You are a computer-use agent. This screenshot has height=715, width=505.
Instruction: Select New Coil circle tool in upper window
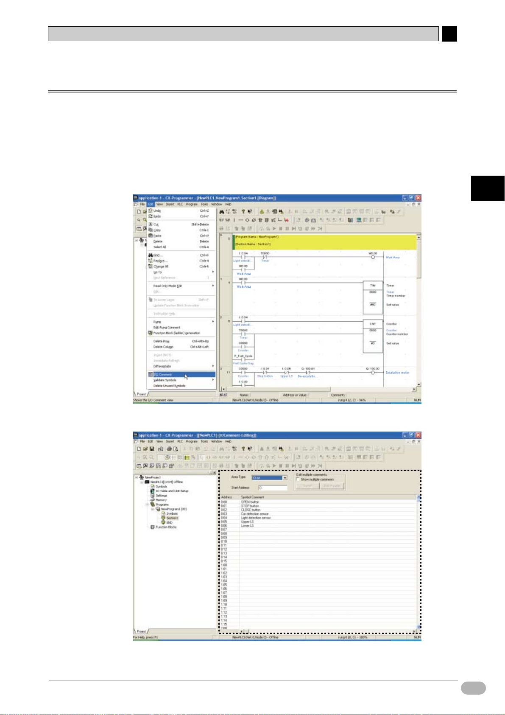coord(247,220)
